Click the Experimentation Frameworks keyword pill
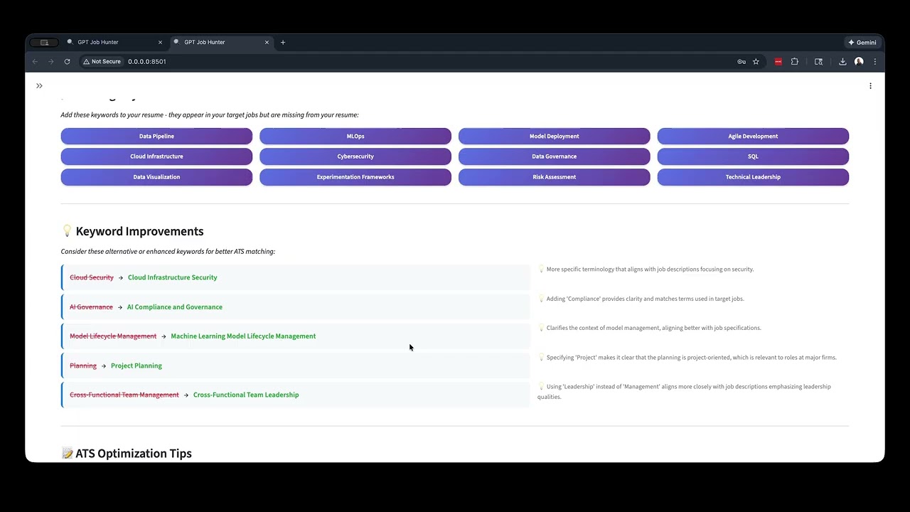 point(355,177)
